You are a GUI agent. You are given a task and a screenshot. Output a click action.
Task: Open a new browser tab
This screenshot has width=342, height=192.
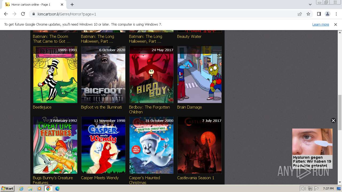[x=72, y=5]
